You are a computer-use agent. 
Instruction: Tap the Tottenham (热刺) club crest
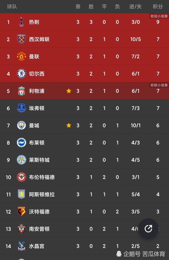[22, 22]
